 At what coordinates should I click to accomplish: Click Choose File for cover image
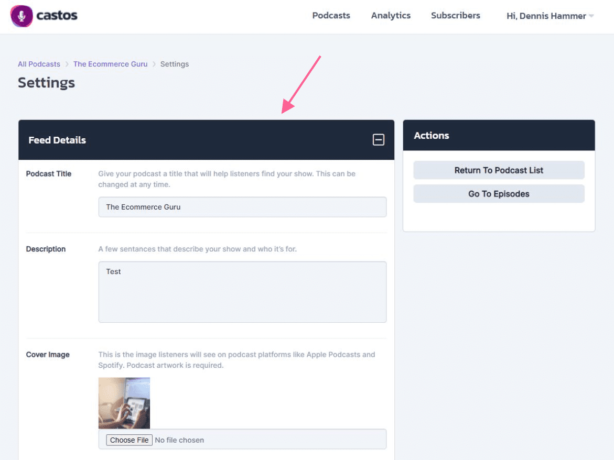(x=129, y=440)
